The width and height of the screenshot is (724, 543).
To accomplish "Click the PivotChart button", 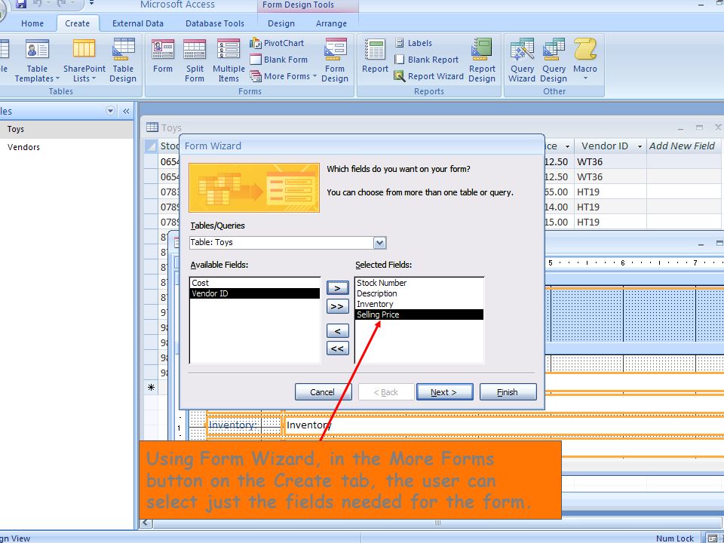I will coord(277,43).
